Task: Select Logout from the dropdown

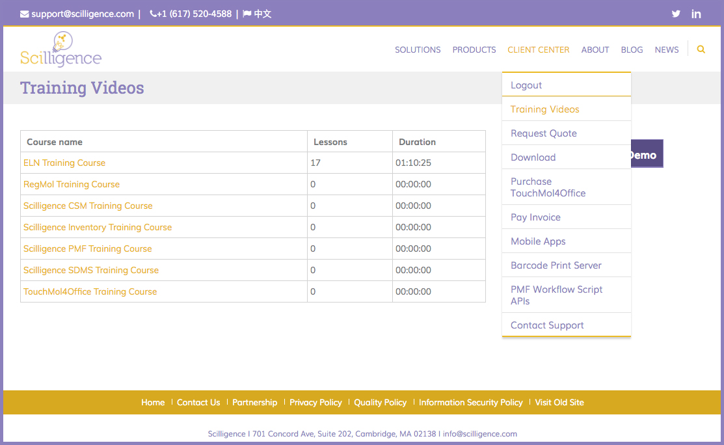Action: [x=567, y=85]
